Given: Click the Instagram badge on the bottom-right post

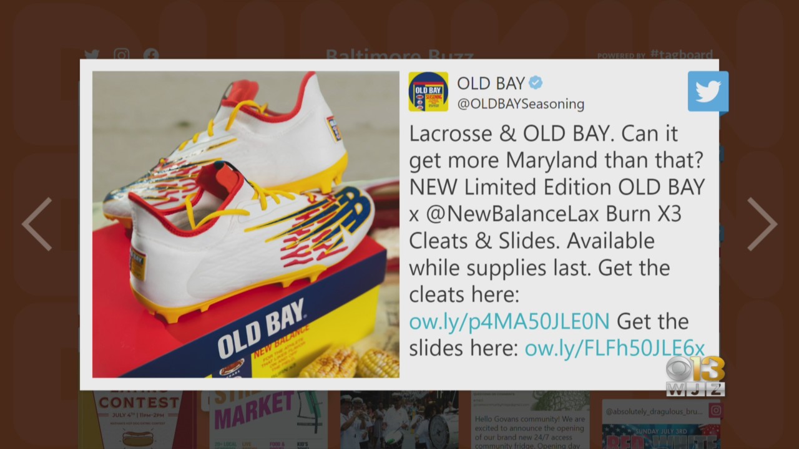Looking at the screenshot, I should click(x=715, y=410).
